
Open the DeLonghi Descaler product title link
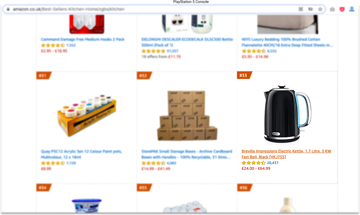tap(187, 42)
